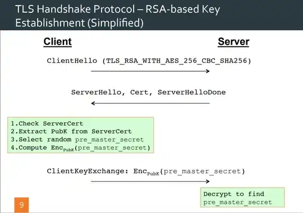Click step 4 Compute Enc line

click(x=80, y=148)
